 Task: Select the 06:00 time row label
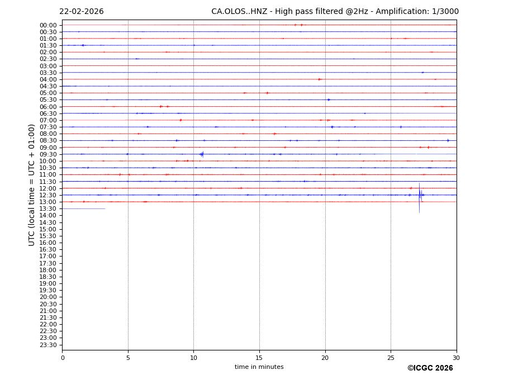point(48,107)
